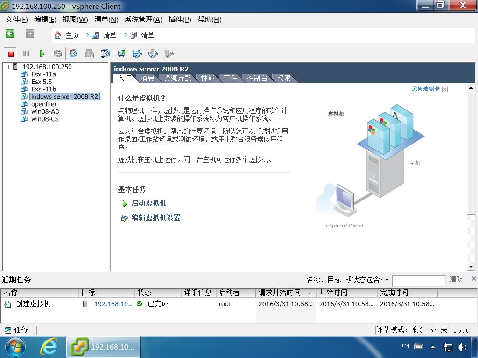Select the Esxi5.5 virtual machine
Screen dimensions: 478x358
(x=42, y=82)
